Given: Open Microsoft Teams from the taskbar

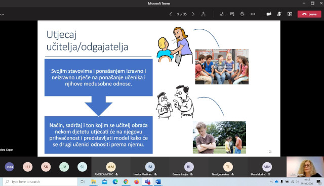Looking at the screenshot, I should point(147,181).
